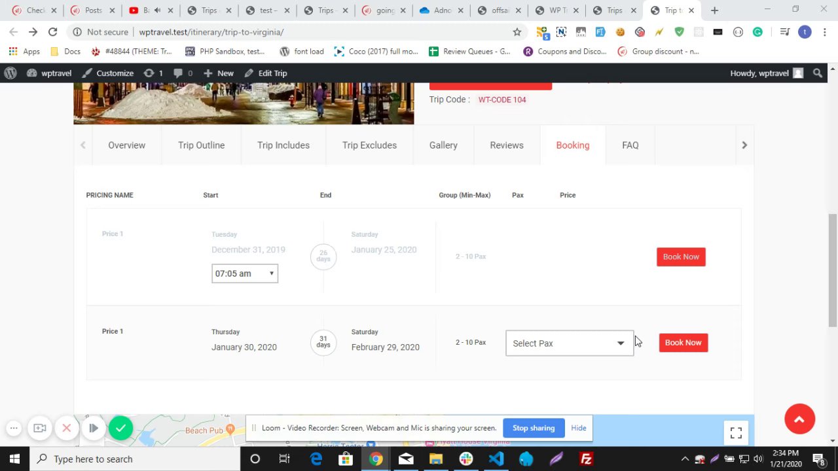Open the Windows Start menu
This screenshot has width=838, height=471.
pyautogui.click(x=14, y=459)
